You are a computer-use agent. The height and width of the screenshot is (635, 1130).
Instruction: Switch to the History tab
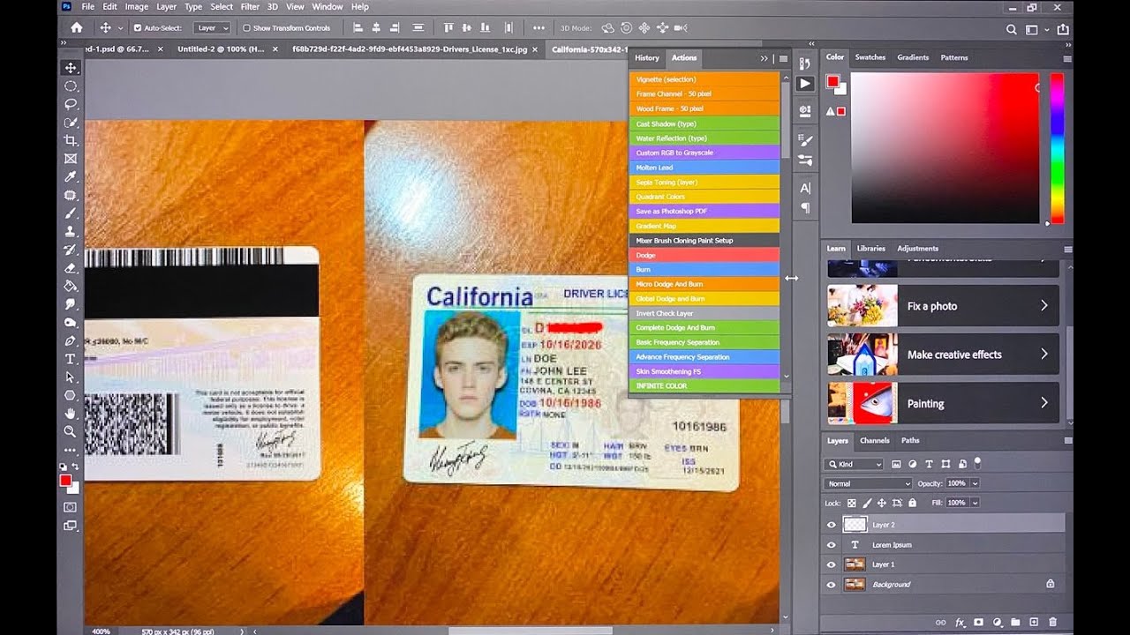(647, 58)
